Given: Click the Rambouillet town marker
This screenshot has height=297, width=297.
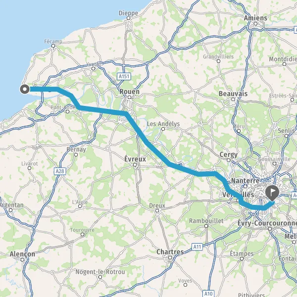Looking at the screenshot, I should 206,226.
